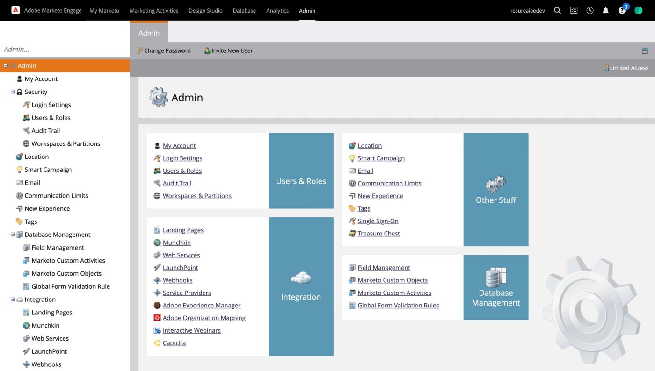Focus the Admin tree search field
The height and width of the screenshot is (371, 655).
65,49
